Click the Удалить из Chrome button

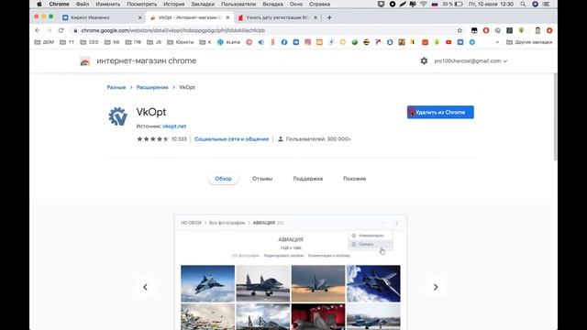(440, 112)
